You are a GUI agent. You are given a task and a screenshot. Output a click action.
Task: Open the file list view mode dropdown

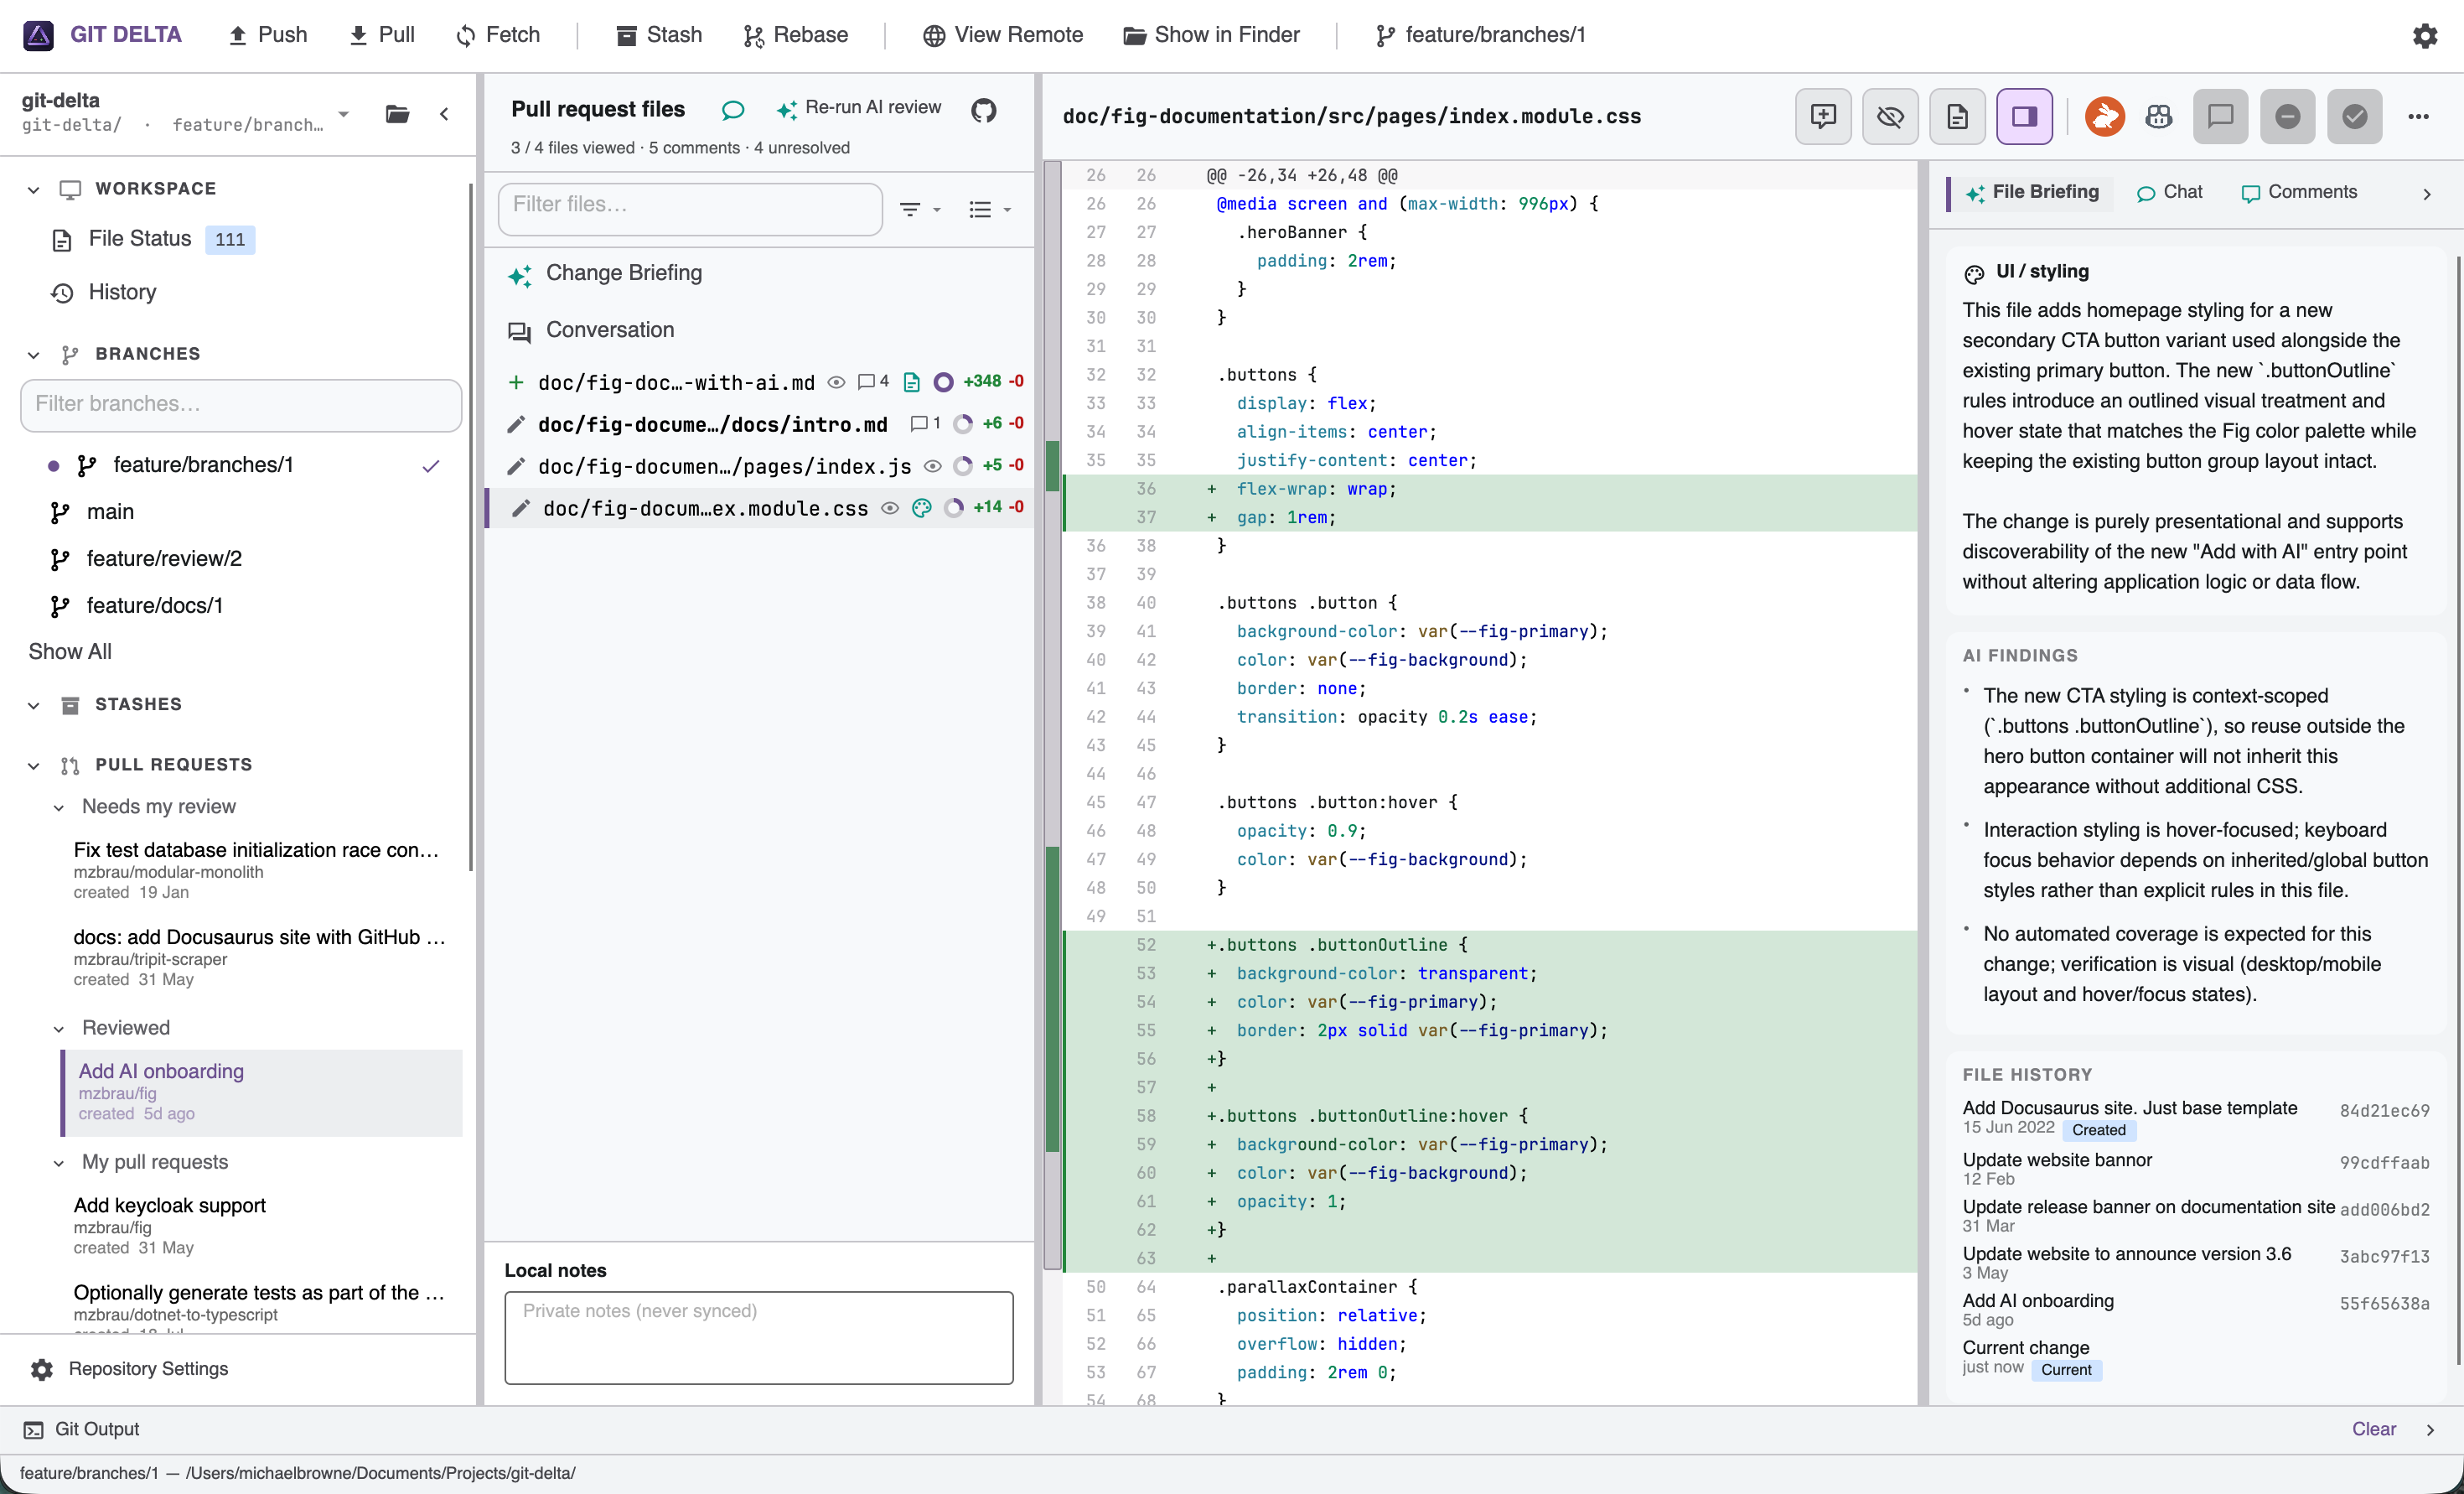[990, 209]
